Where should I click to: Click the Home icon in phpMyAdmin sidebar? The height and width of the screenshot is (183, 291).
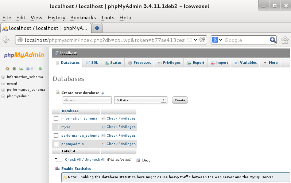pos(7,69)
